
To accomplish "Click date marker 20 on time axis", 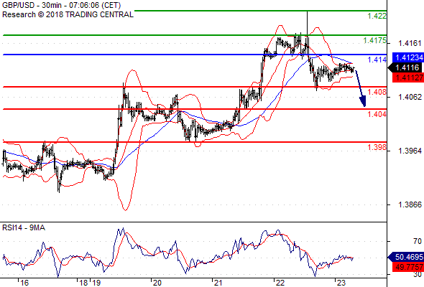I will tap(157, 283).
